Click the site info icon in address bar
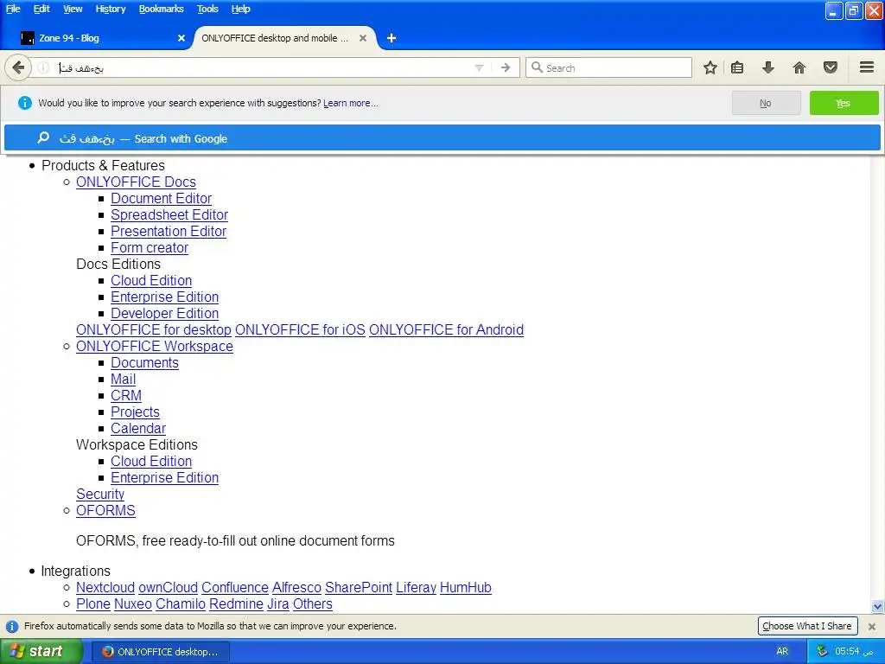885x664 pixels. [43, 67]
